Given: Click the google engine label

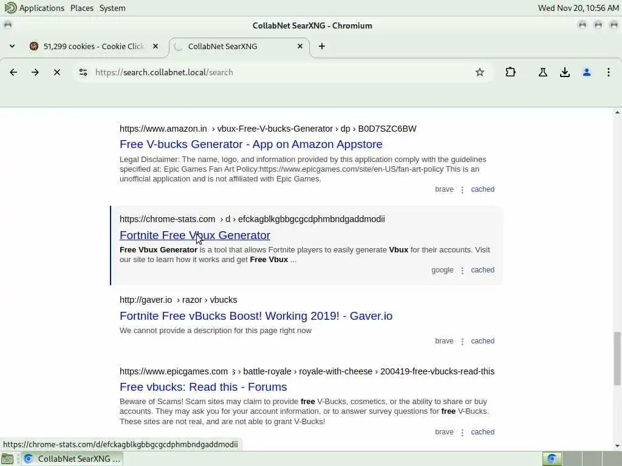Looking at the screenshot, I should pos(442,270).
